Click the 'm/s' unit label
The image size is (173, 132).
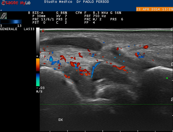point(39,92)
